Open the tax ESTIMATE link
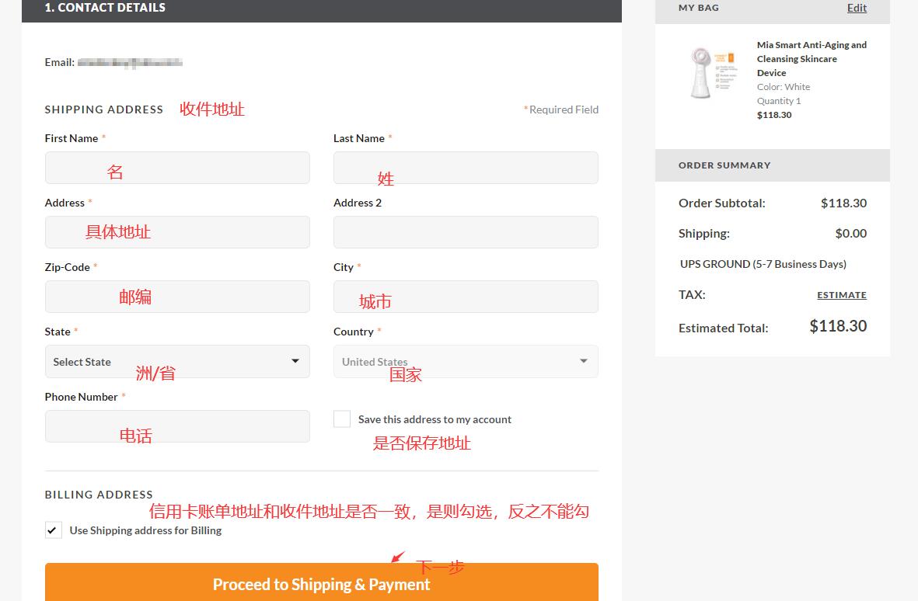Viewport: 918px width, 601px height. click(841, 295)
